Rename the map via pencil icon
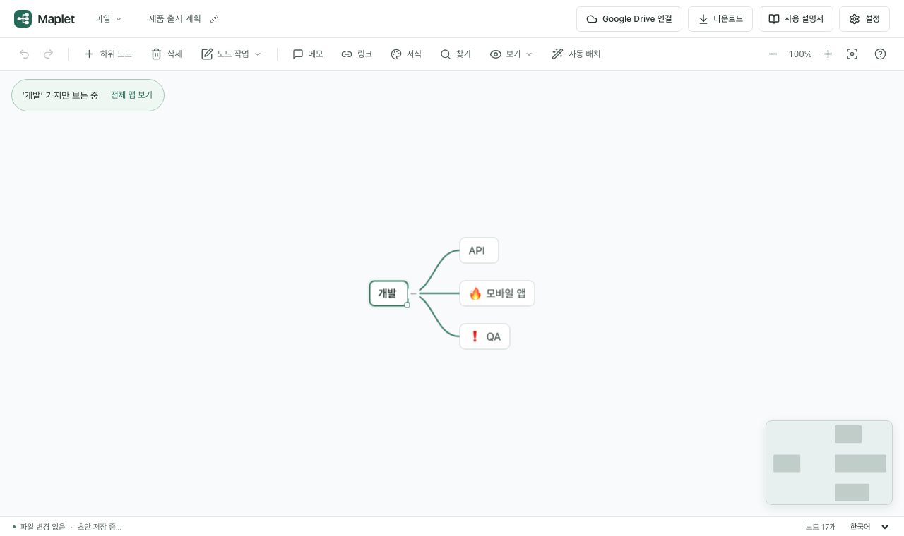Viewport: 904px width, 536px height. click(214, 19)
